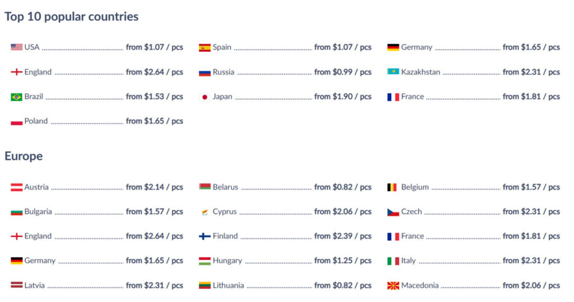
Task: Open the Hungary country entry
Action: (x=228, y=261)
